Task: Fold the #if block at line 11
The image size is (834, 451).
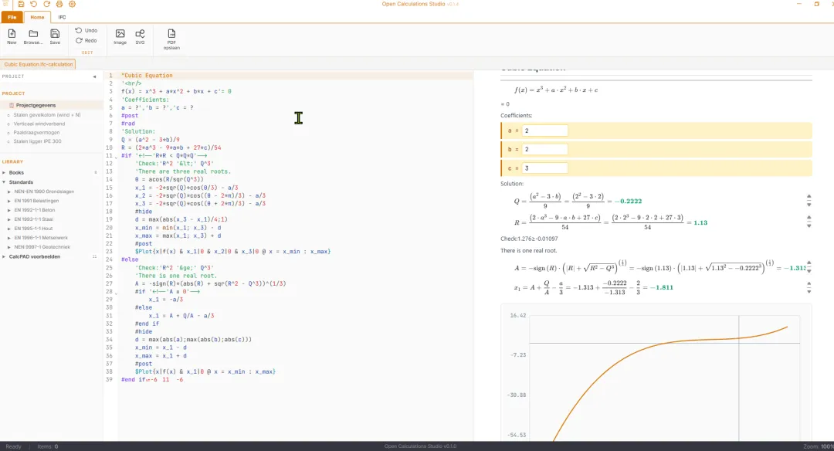Action: (116, 158)
